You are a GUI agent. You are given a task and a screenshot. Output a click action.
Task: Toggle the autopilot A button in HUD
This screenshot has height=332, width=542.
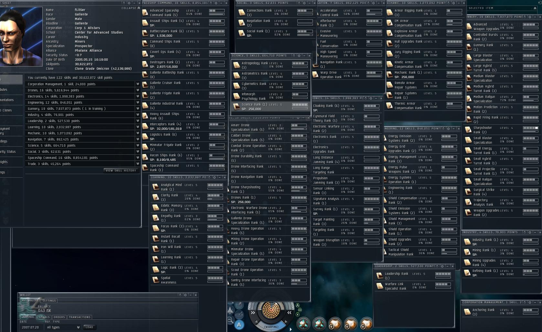pos(239,325)
